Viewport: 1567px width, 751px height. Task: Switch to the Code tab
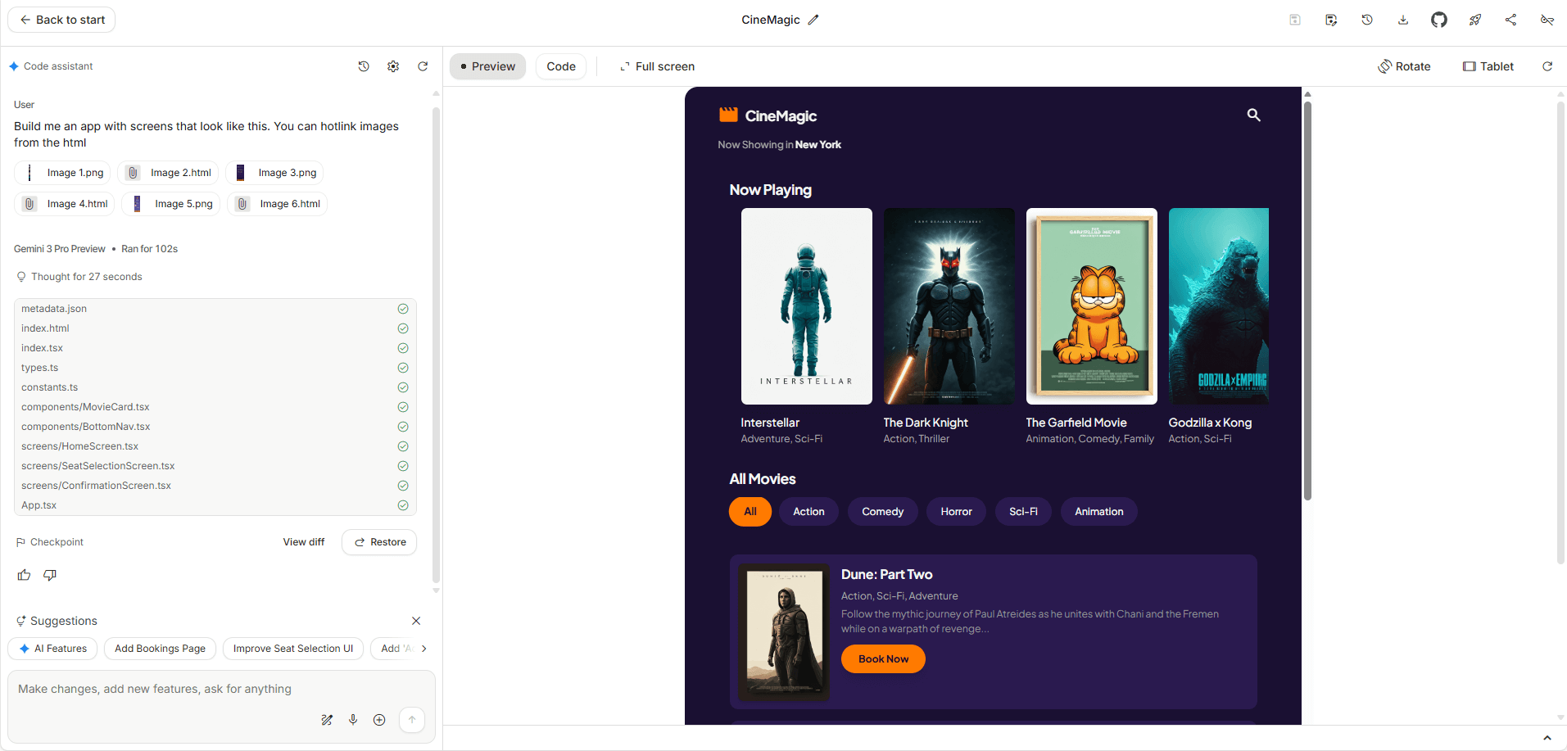[561, 66]
